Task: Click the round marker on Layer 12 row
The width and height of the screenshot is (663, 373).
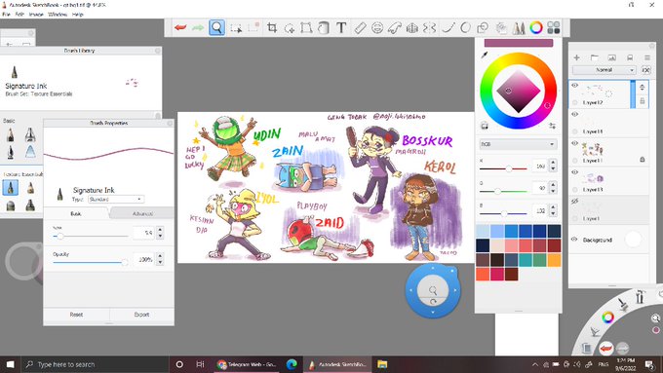Action: [574, 102]
